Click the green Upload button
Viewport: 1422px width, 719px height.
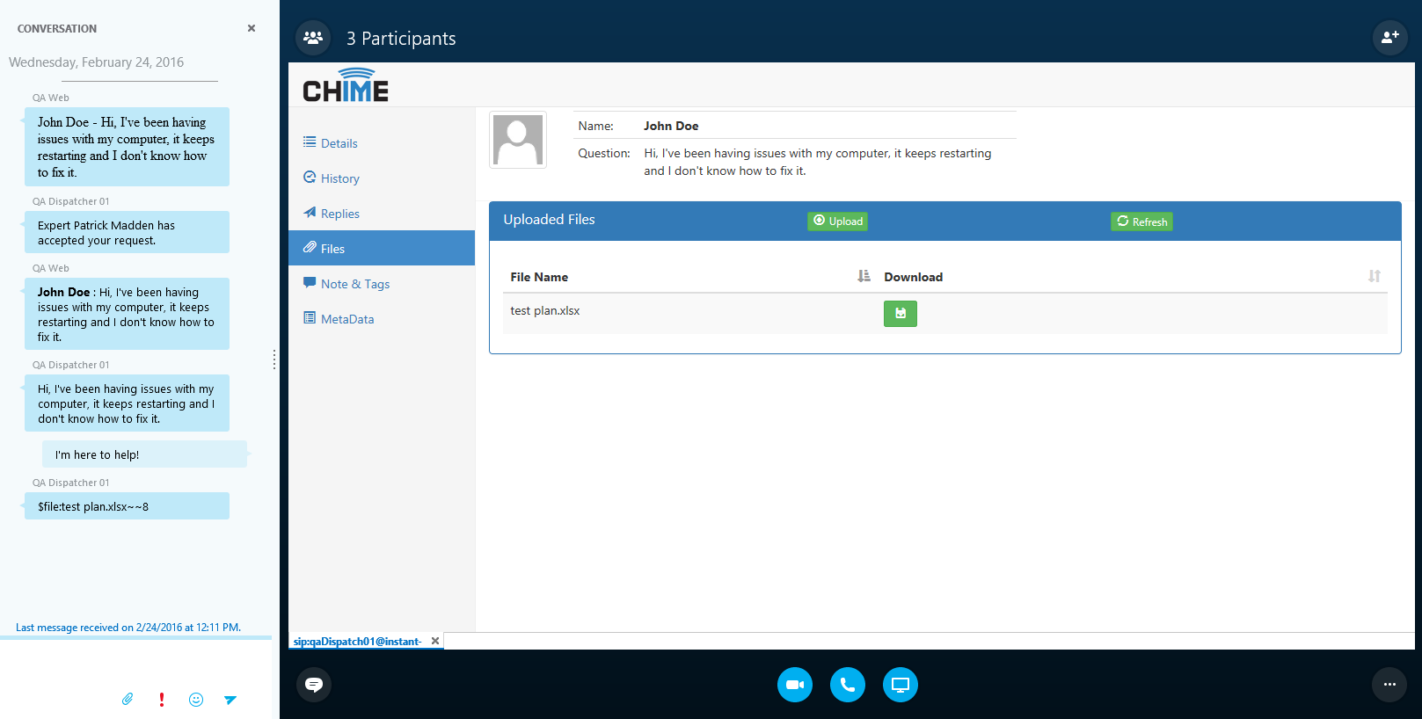point(837,222)
